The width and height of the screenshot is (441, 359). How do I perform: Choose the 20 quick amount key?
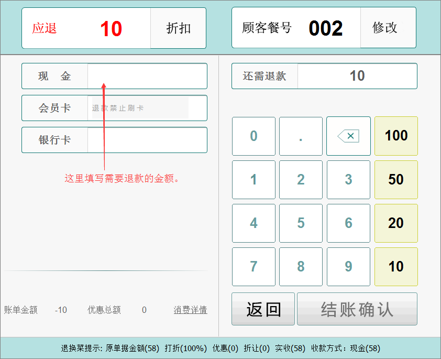(x=396, y=223)
